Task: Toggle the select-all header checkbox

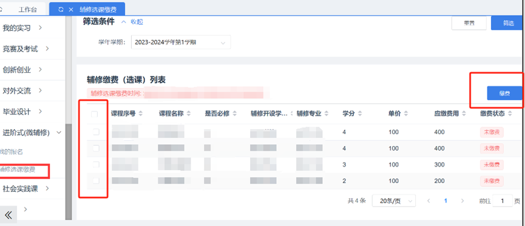Action: 95,115
